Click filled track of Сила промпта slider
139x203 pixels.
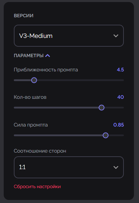click(58, 135)
